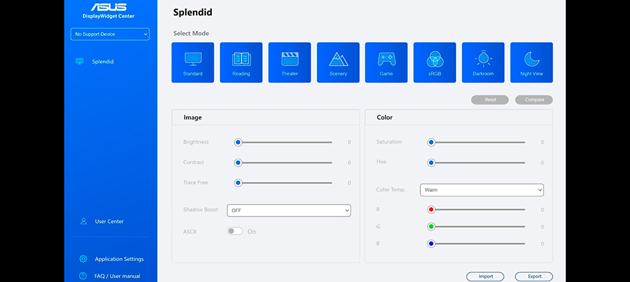Viewport: 630px width, 282px height.
Task: Open FAQ / User manual link
Action: [117, 276]
